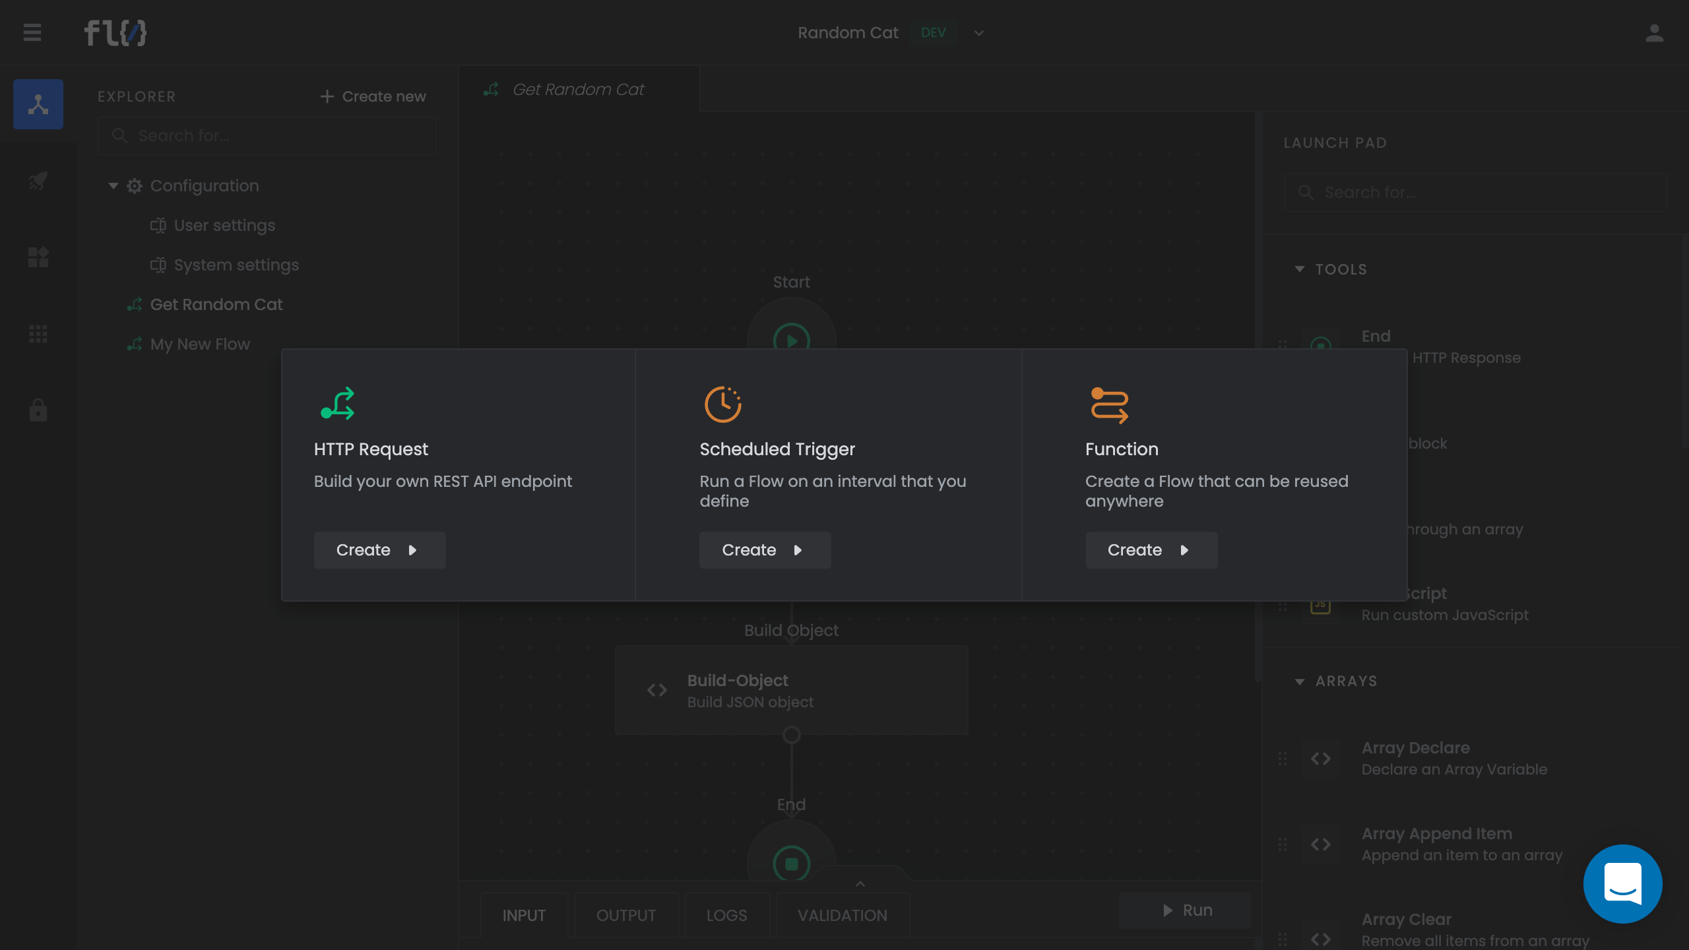Switch to the LOGS tab
This screenshot has width=1689, height=950.
pyautogui.click(x=726, y=915)
